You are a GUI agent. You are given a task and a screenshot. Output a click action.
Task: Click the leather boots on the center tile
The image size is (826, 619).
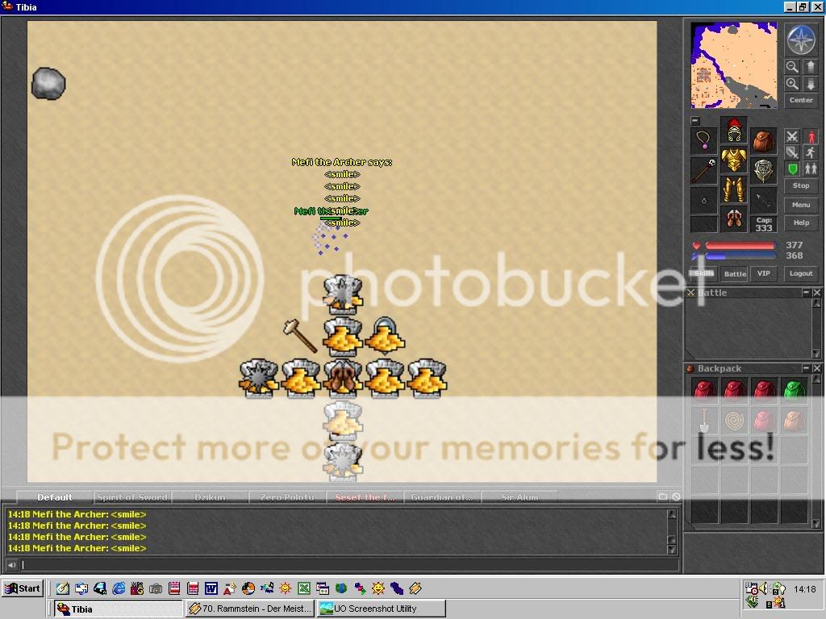point(343,379)
